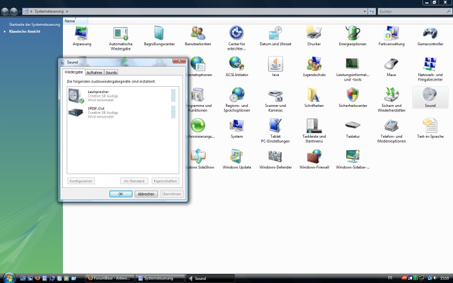Open Energieoptionen icon

click(353, 36)
